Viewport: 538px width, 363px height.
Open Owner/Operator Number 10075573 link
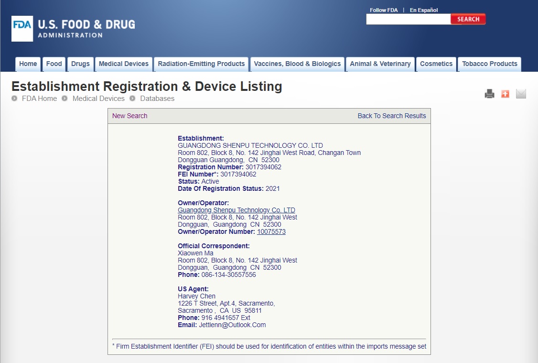point(271,232)
